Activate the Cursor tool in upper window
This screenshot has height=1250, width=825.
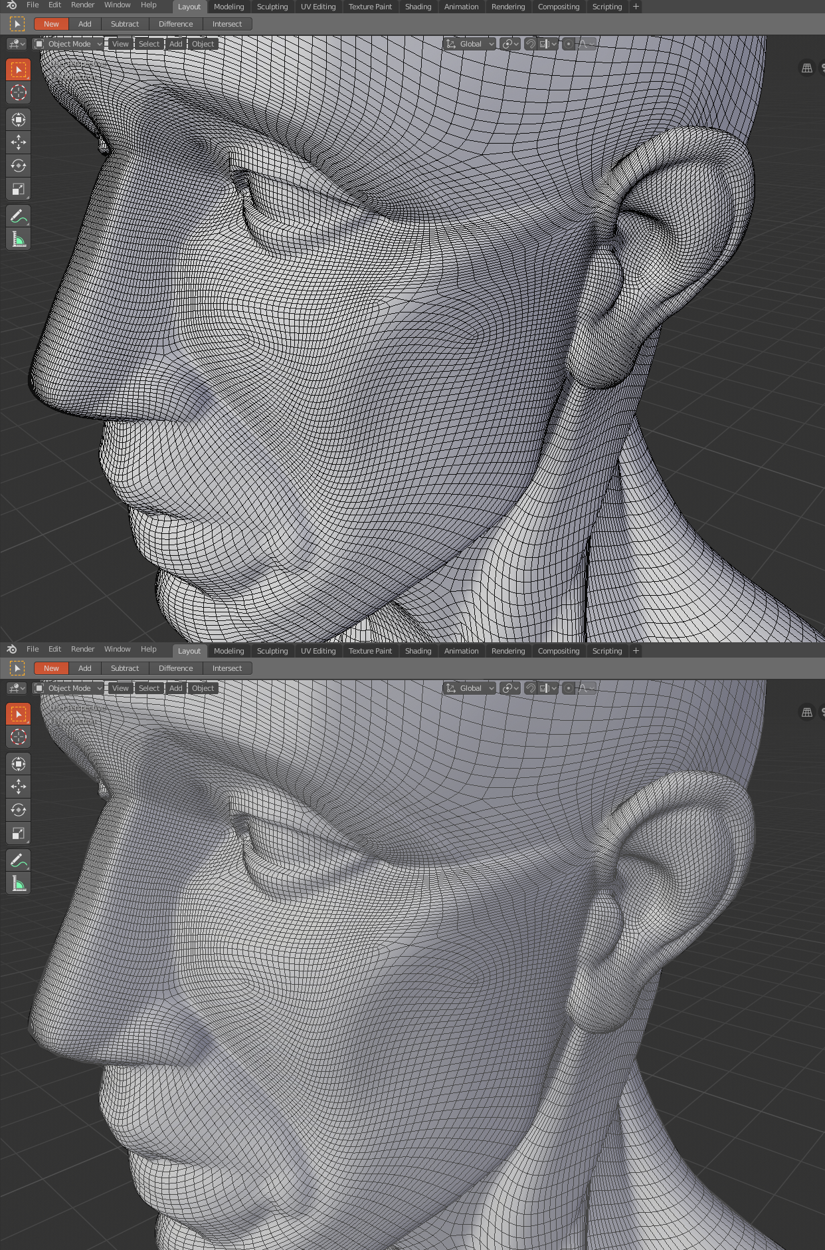pyautogui.click(x=19, y=93)
